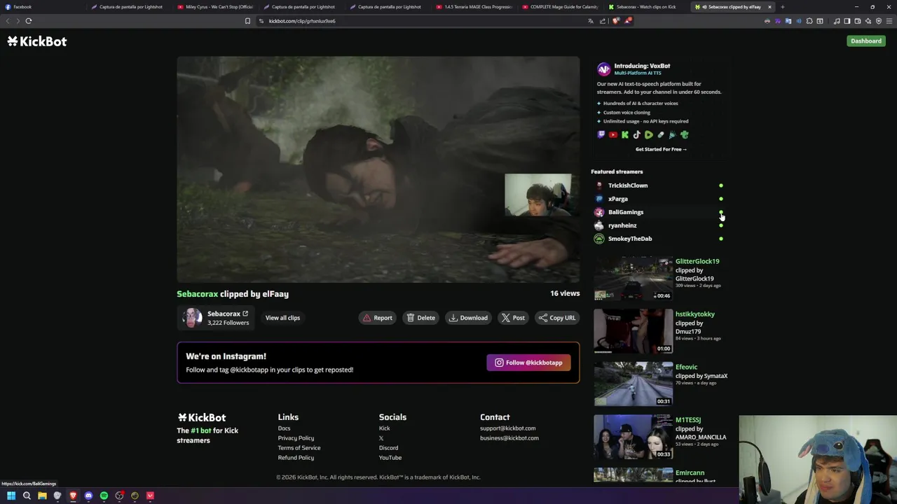Click the Rumble platform icon
This screenshot has height=504, width=897.
click(649, 135)
